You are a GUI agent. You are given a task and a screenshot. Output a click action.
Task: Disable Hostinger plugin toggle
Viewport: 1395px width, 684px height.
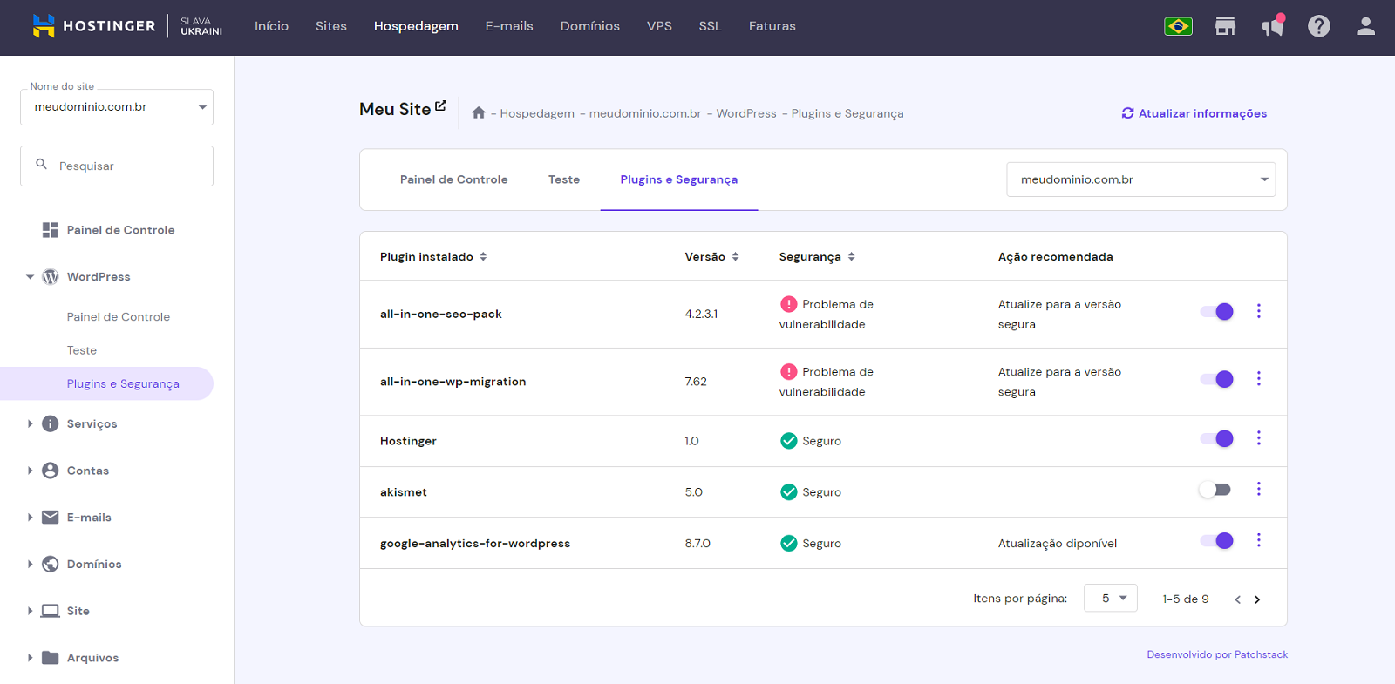tap(1217, 438)
